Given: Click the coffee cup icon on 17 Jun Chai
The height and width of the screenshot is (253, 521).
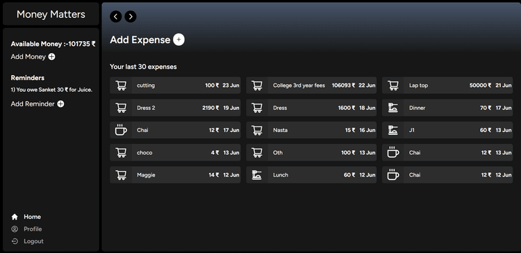Looking at the screenshot, I should tap(121, 130).
